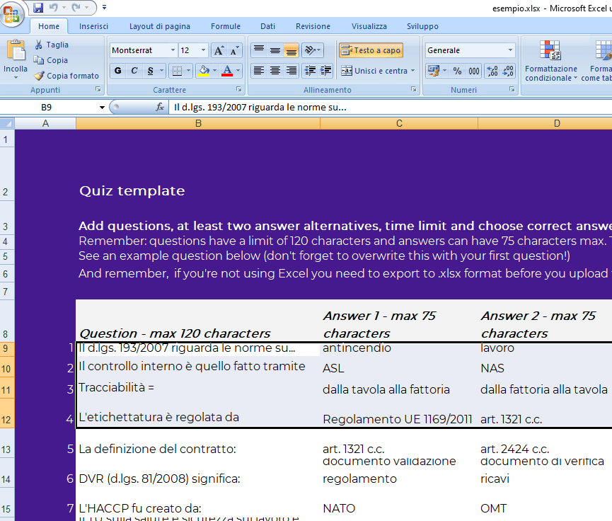612x521 pixels.
Task: Toggle bold with the G button
Action: [x=117, y=71]
